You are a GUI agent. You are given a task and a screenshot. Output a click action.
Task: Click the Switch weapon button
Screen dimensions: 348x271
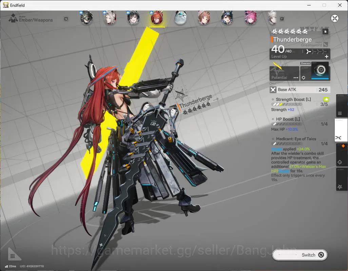coord(299,255)
